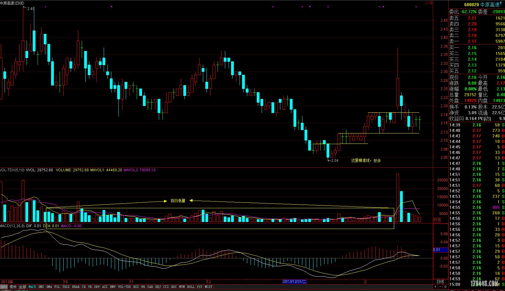Click the 总量 29752 field
The image size is (505, 291).
tap(463, 95)
